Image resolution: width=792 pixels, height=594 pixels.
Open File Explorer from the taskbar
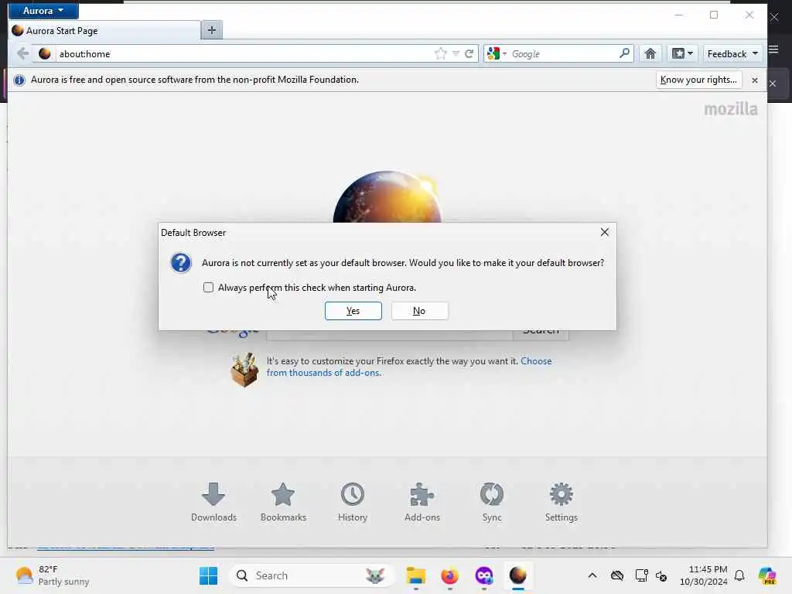coord(415,575)
